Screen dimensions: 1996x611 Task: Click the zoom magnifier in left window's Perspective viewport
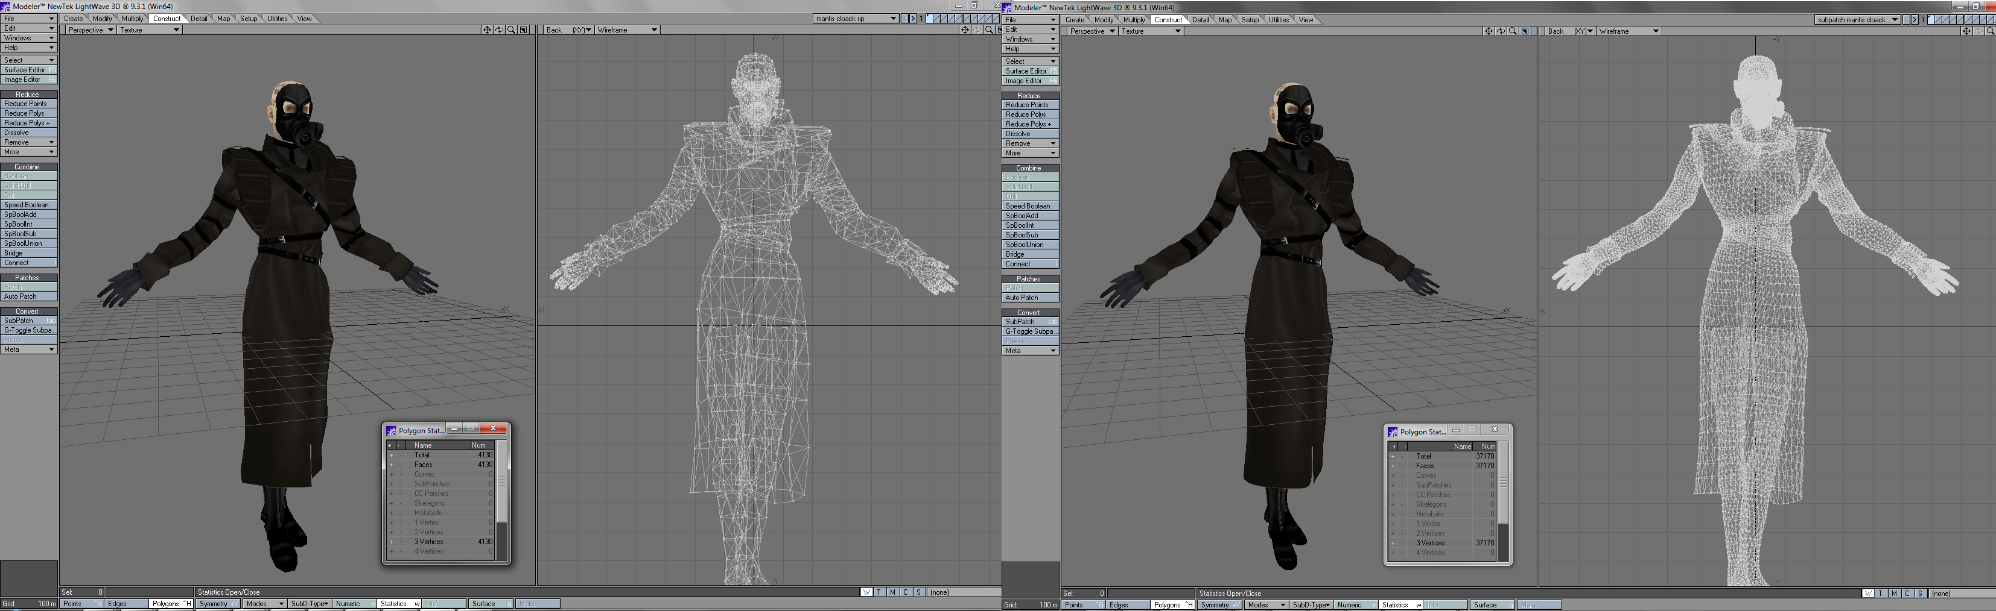512,30
